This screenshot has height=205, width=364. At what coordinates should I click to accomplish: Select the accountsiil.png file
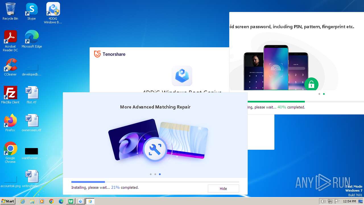[11, 181]
